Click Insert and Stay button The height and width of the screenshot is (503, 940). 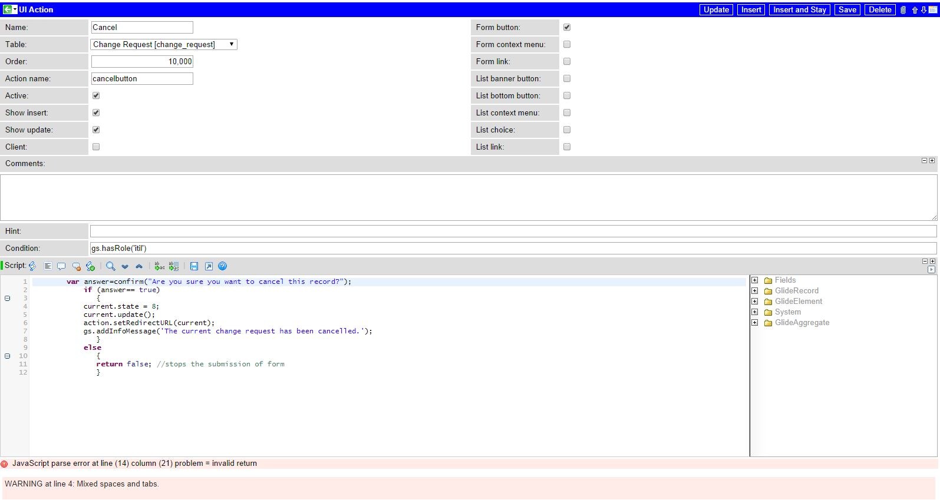(799, 9)
